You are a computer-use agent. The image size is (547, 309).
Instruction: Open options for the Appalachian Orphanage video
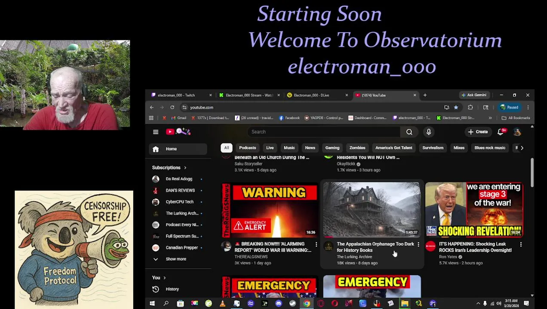(418, 245)
